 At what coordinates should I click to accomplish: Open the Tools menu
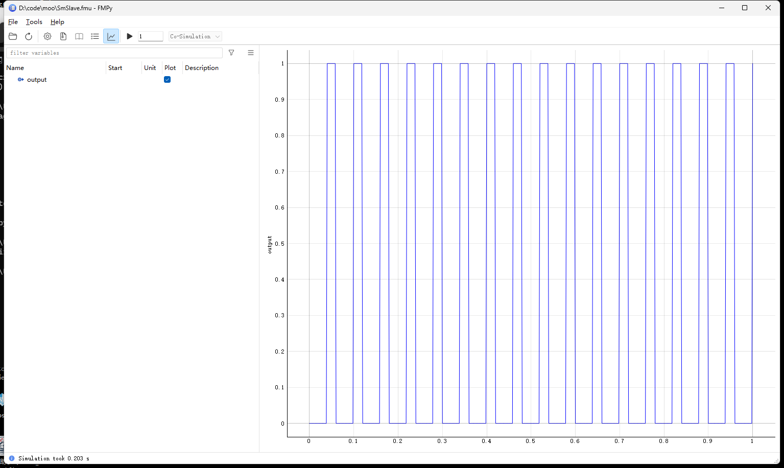pos(34,22)
